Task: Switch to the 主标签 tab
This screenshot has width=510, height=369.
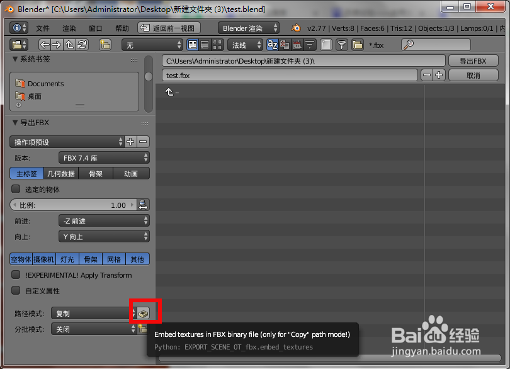Action: coord(26,173)
